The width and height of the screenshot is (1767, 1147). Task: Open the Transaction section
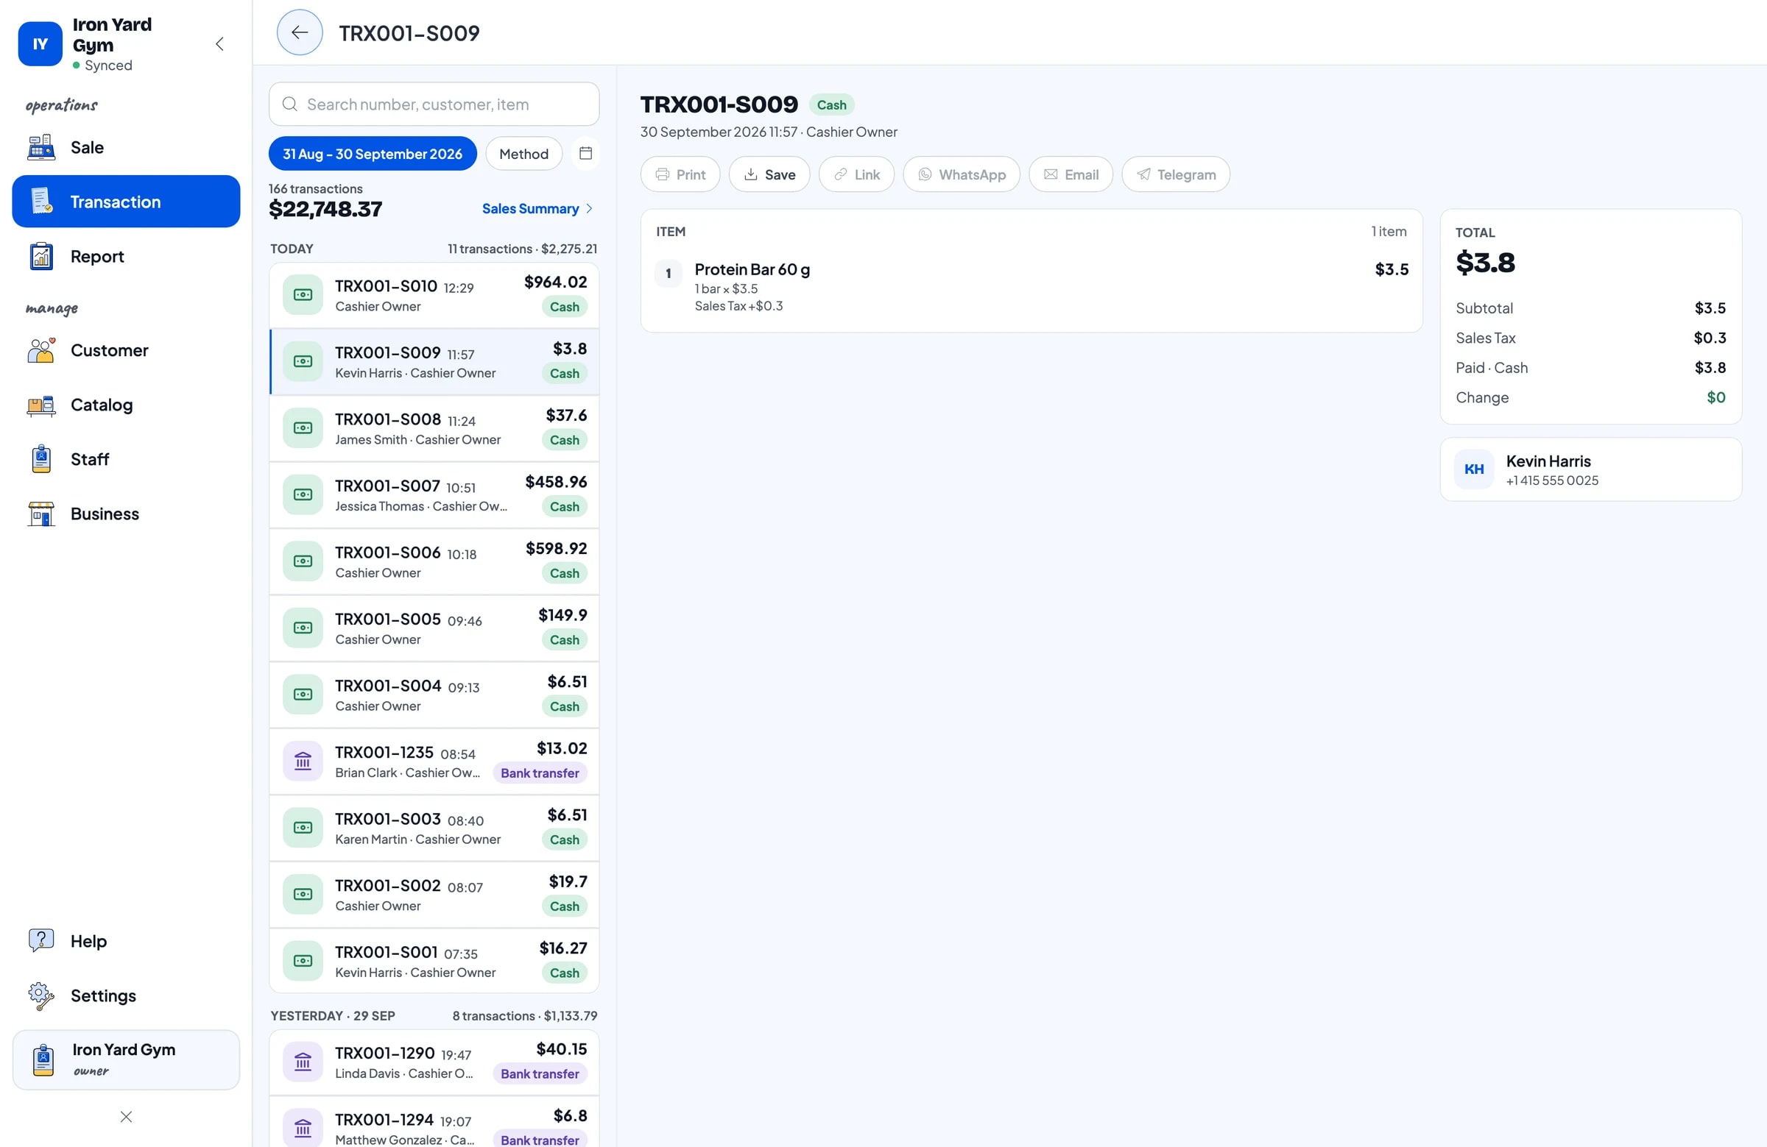tap(126, 202)
